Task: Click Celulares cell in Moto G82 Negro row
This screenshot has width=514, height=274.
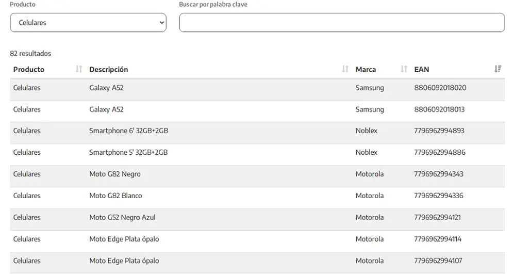Action: tap(27, 174)
